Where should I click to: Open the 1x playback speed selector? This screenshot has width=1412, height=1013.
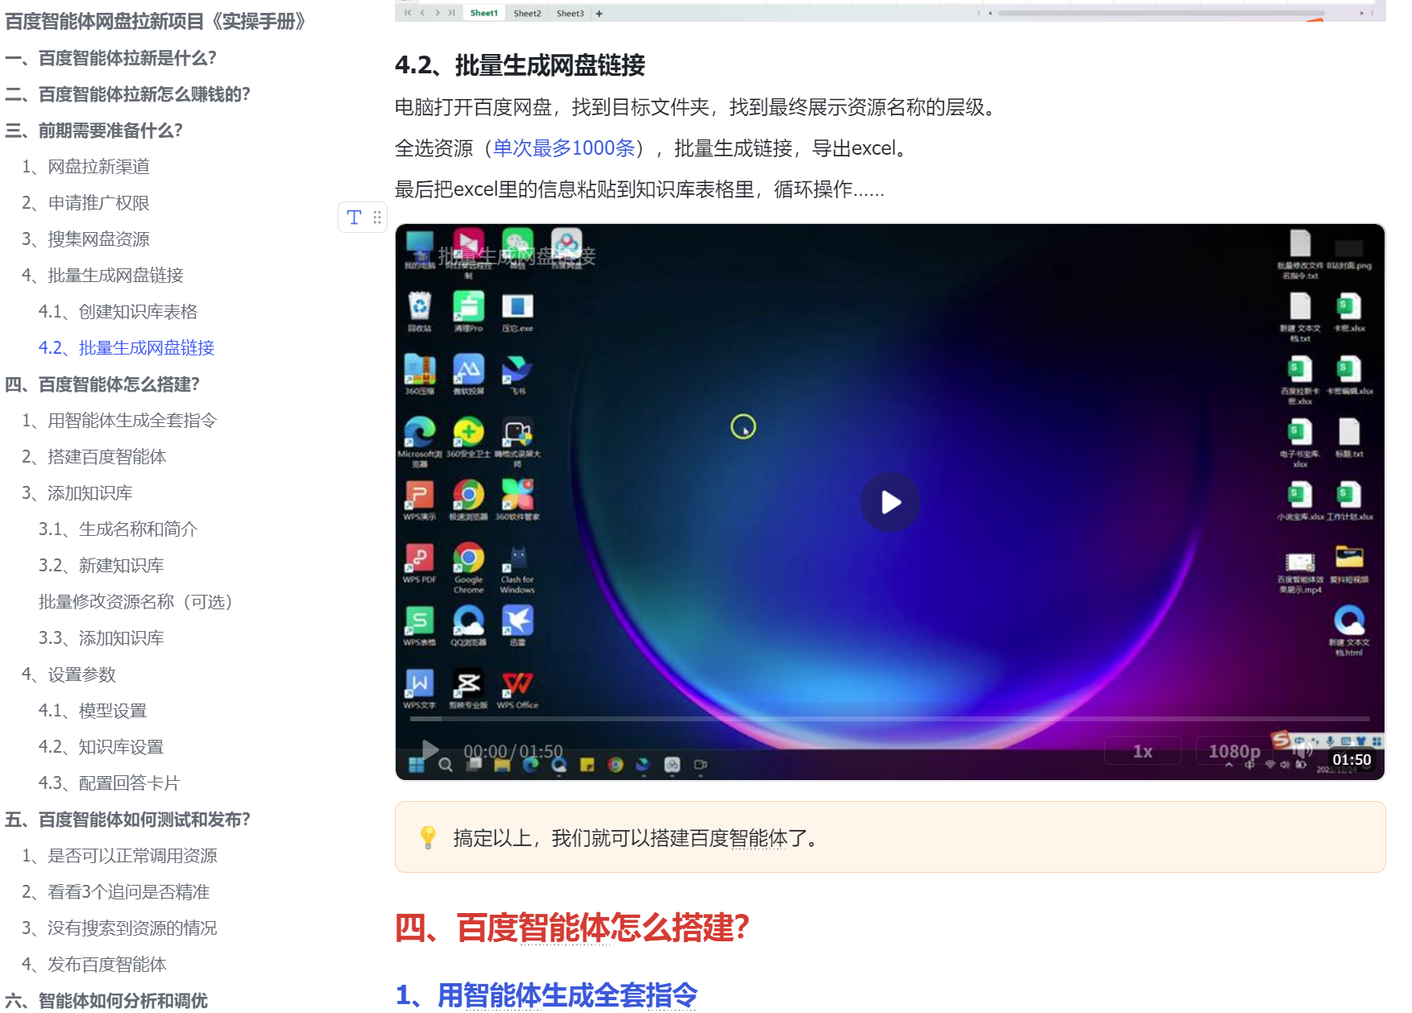tap(1142, 750)
